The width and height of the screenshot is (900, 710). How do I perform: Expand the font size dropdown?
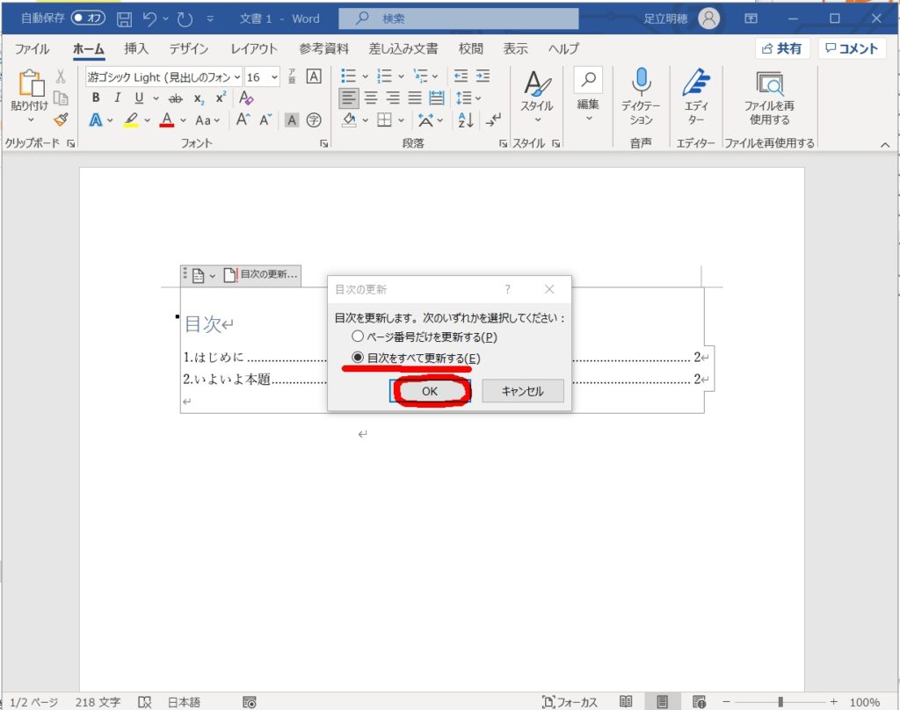coord(275,77)
